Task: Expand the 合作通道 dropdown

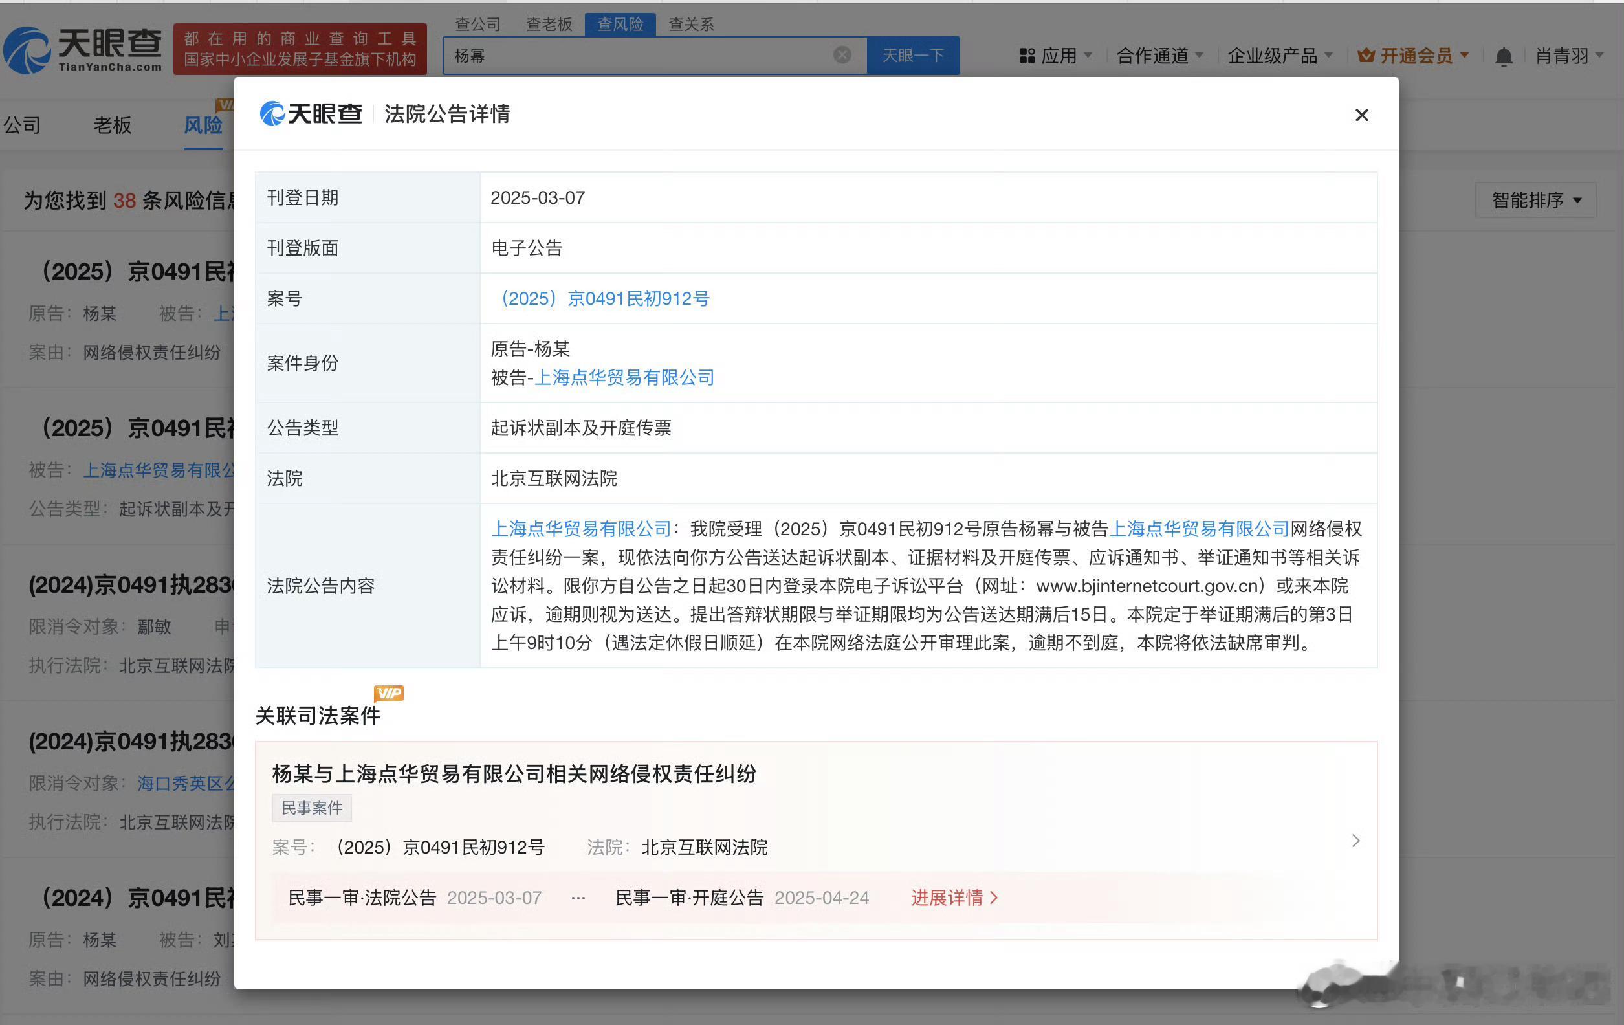Action: tap(1159, 55)
